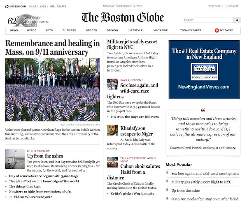Open the Metro section
The height and width of the screenshot is (202, 247).
(x=32, y=30)
